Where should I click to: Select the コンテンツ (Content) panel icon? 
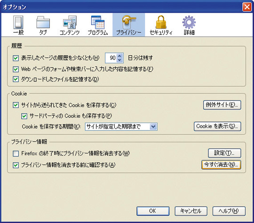tap(70, 22)
